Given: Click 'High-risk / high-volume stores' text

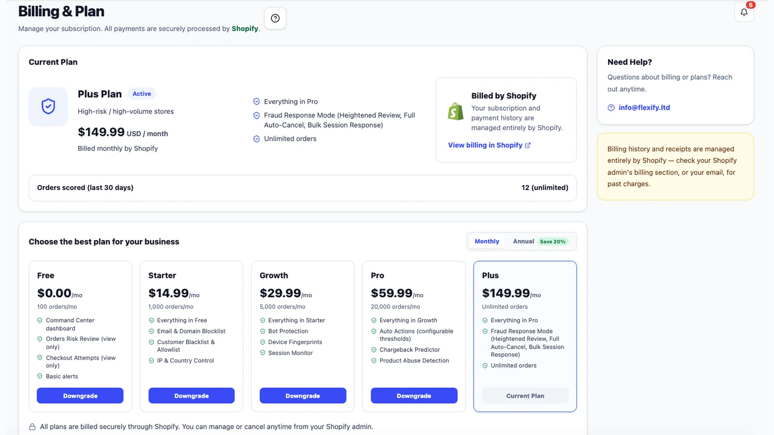Looking at the screenshot, I should click(126, 112).
